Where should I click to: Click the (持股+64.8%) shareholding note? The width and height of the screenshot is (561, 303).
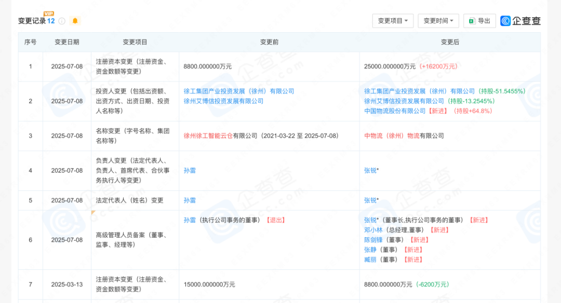pos(473,111)
